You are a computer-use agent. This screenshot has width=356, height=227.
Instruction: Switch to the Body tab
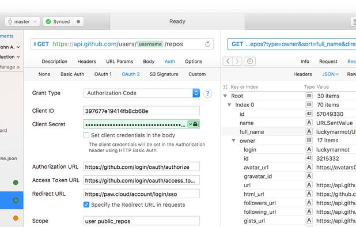[149, 62]
